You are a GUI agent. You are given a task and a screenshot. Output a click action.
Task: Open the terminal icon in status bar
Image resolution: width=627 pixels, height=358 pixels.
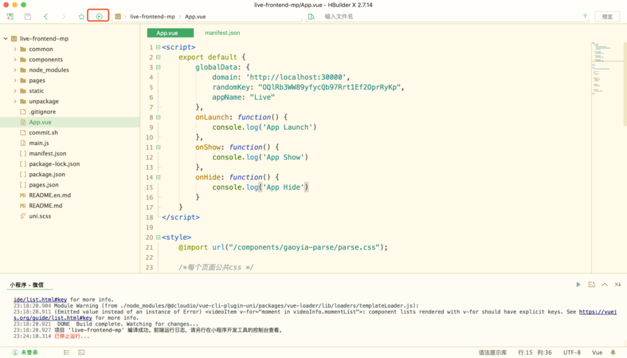pyautogui.click(x=81, y=352)
